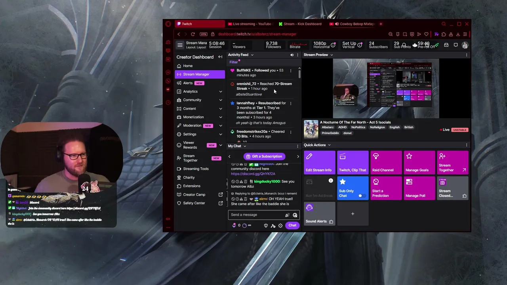Toggle the browser VPN badge

pos(203,34)
